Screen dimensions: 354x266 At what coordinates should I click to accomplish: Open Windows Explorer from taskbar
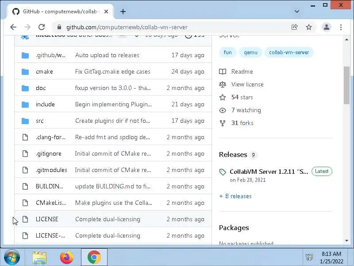[39, 258]
